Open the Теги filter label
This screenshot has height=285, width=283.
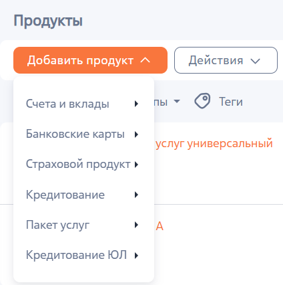(231, 102)
